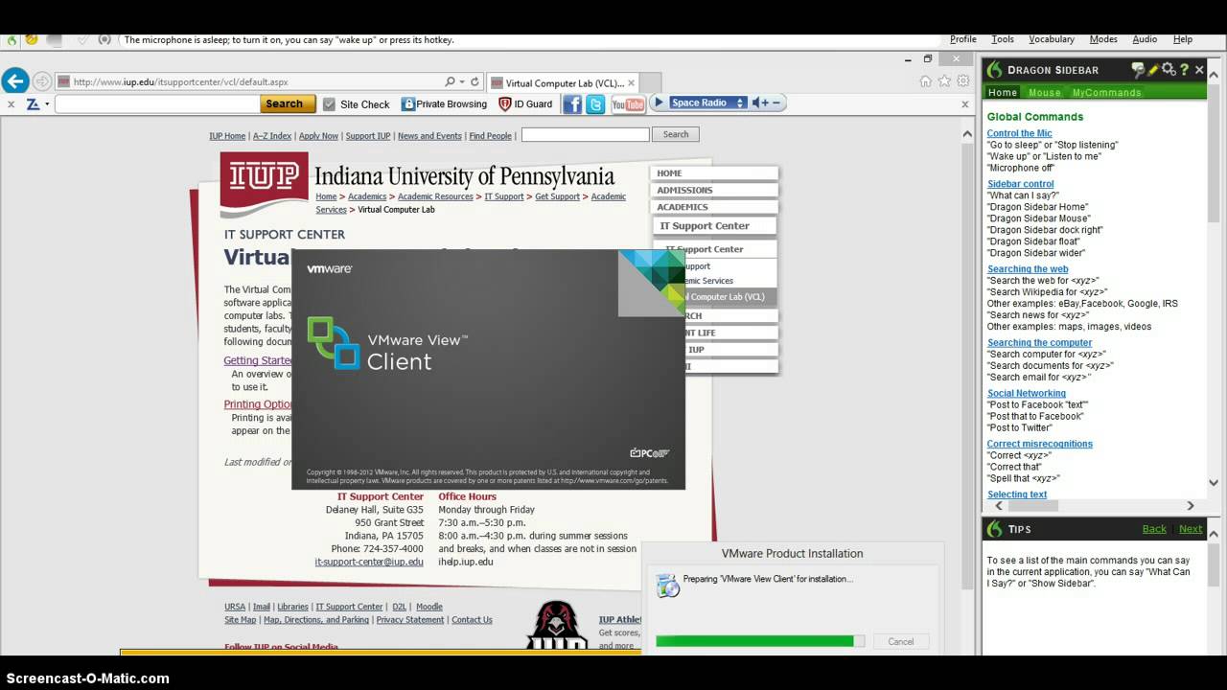This screenshot has height=690, width=1227.
Task: Click the VMware installer package icon
Action: tap(668, 586)
